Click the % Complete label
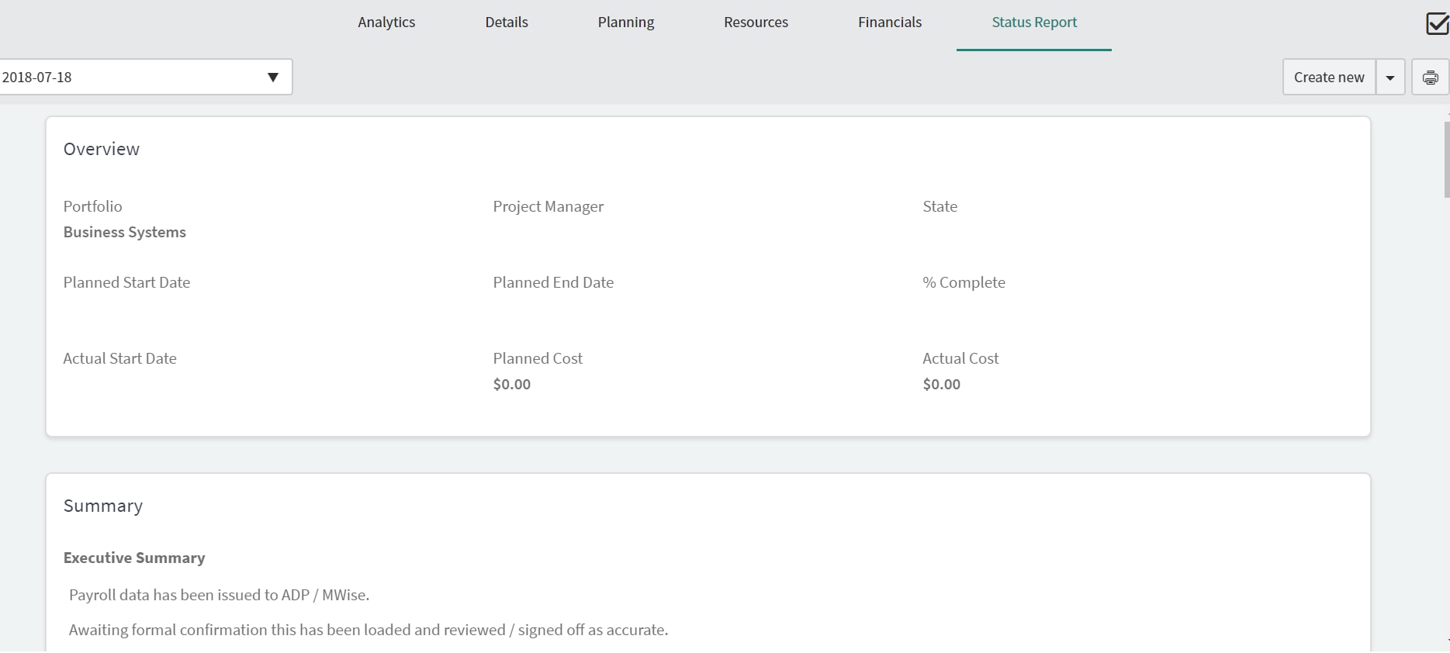The image size is (1450, 653). pyautogui.click(x=964, y=282)
